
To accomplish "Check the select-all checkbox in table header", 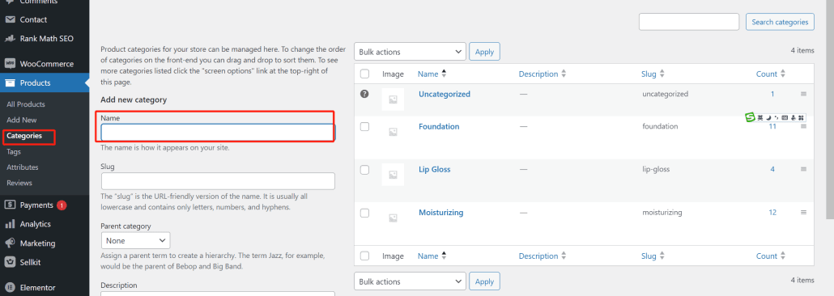I will [x=364, y=74].
